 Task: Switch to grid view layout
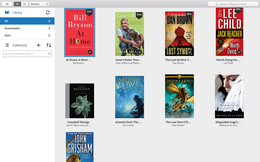pos(17,4)
